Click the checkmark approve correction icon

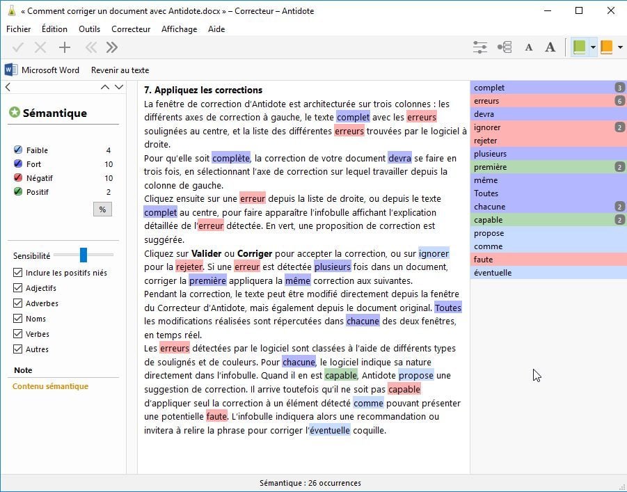coord(18,47)
